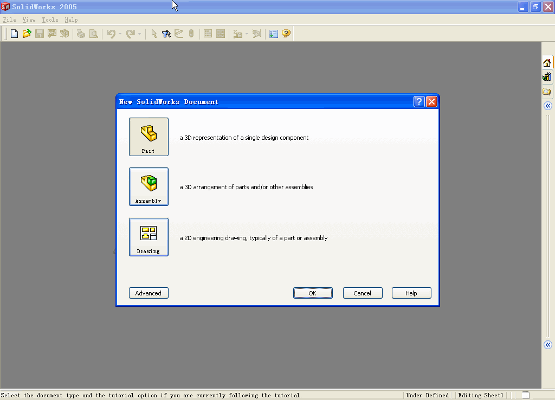Expand task pane with lower chevron
The image size is (555, 400).
(x=548, y=345)
